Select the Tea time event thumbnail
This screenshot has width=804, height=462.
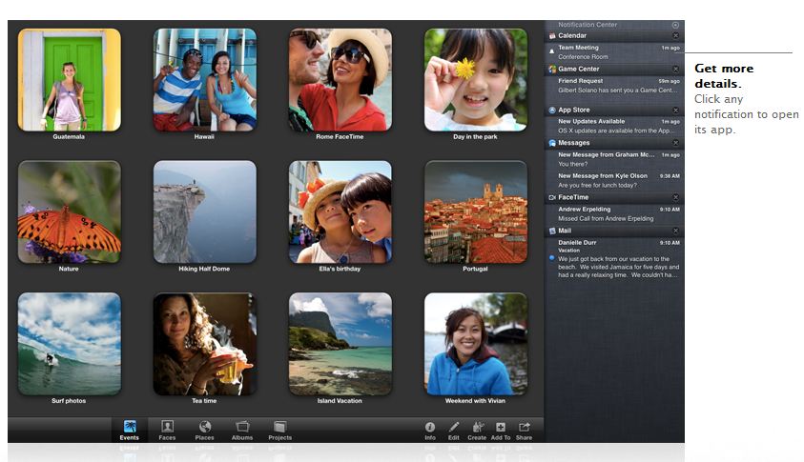coord(205,344)
